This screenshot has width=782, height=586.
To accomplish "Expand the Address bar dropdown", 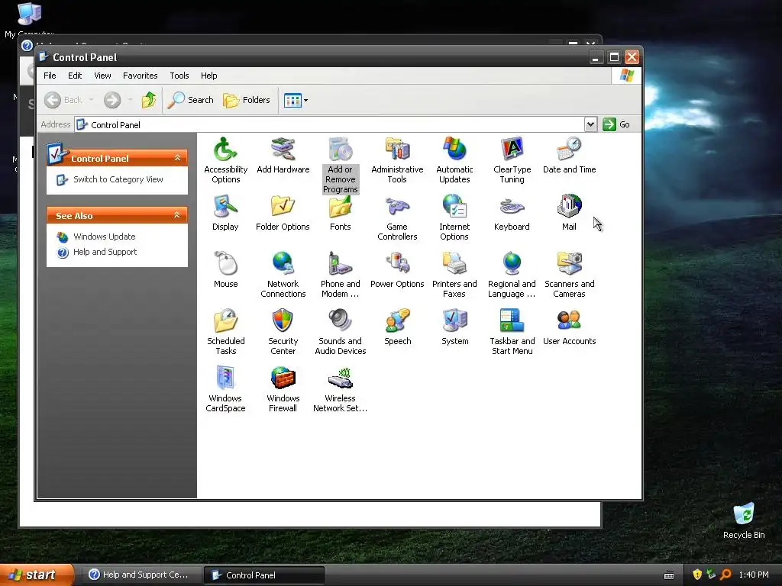I will tap(590, 124).
